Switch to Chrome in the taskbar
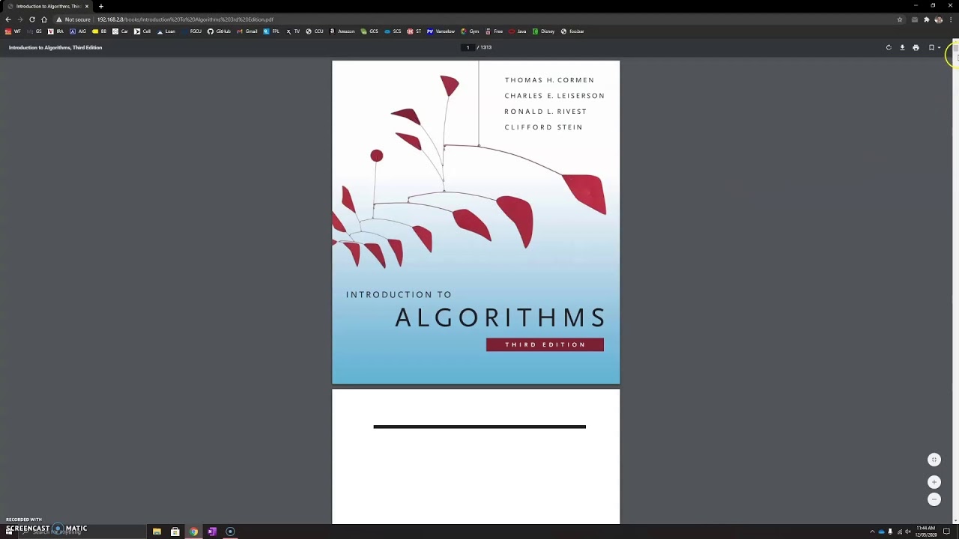 [193, 532]
